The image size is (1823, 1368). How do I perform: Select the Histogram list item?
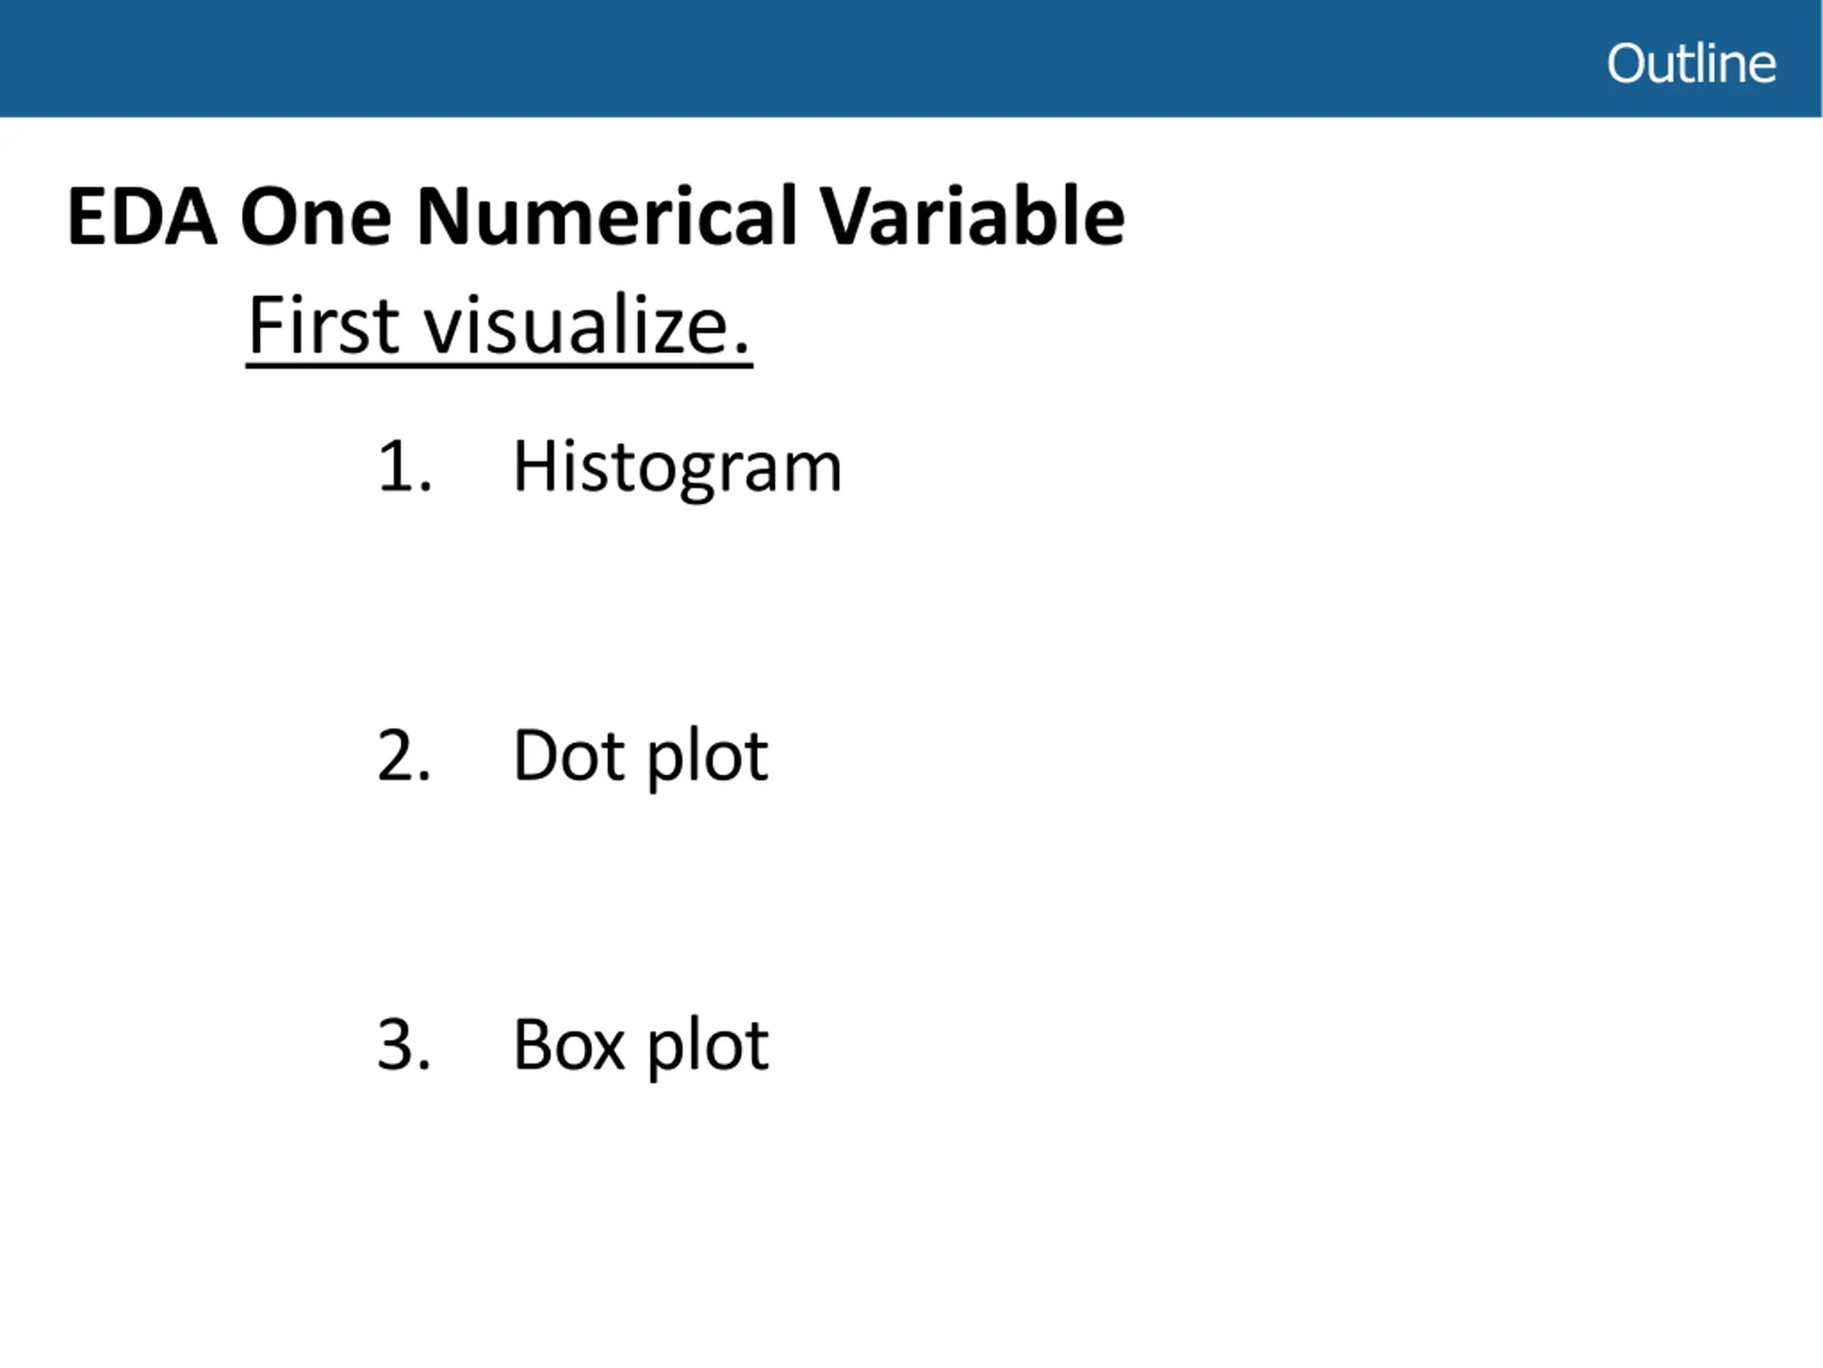click(677, 468)
